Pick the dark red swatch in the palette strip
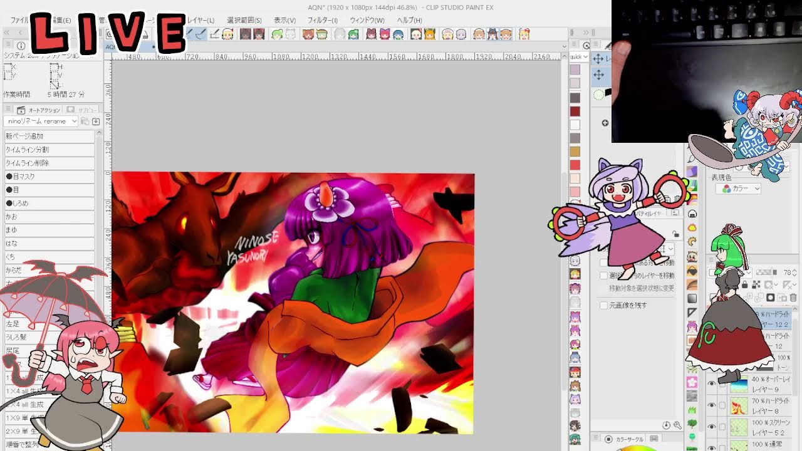 tap(575, 111)
